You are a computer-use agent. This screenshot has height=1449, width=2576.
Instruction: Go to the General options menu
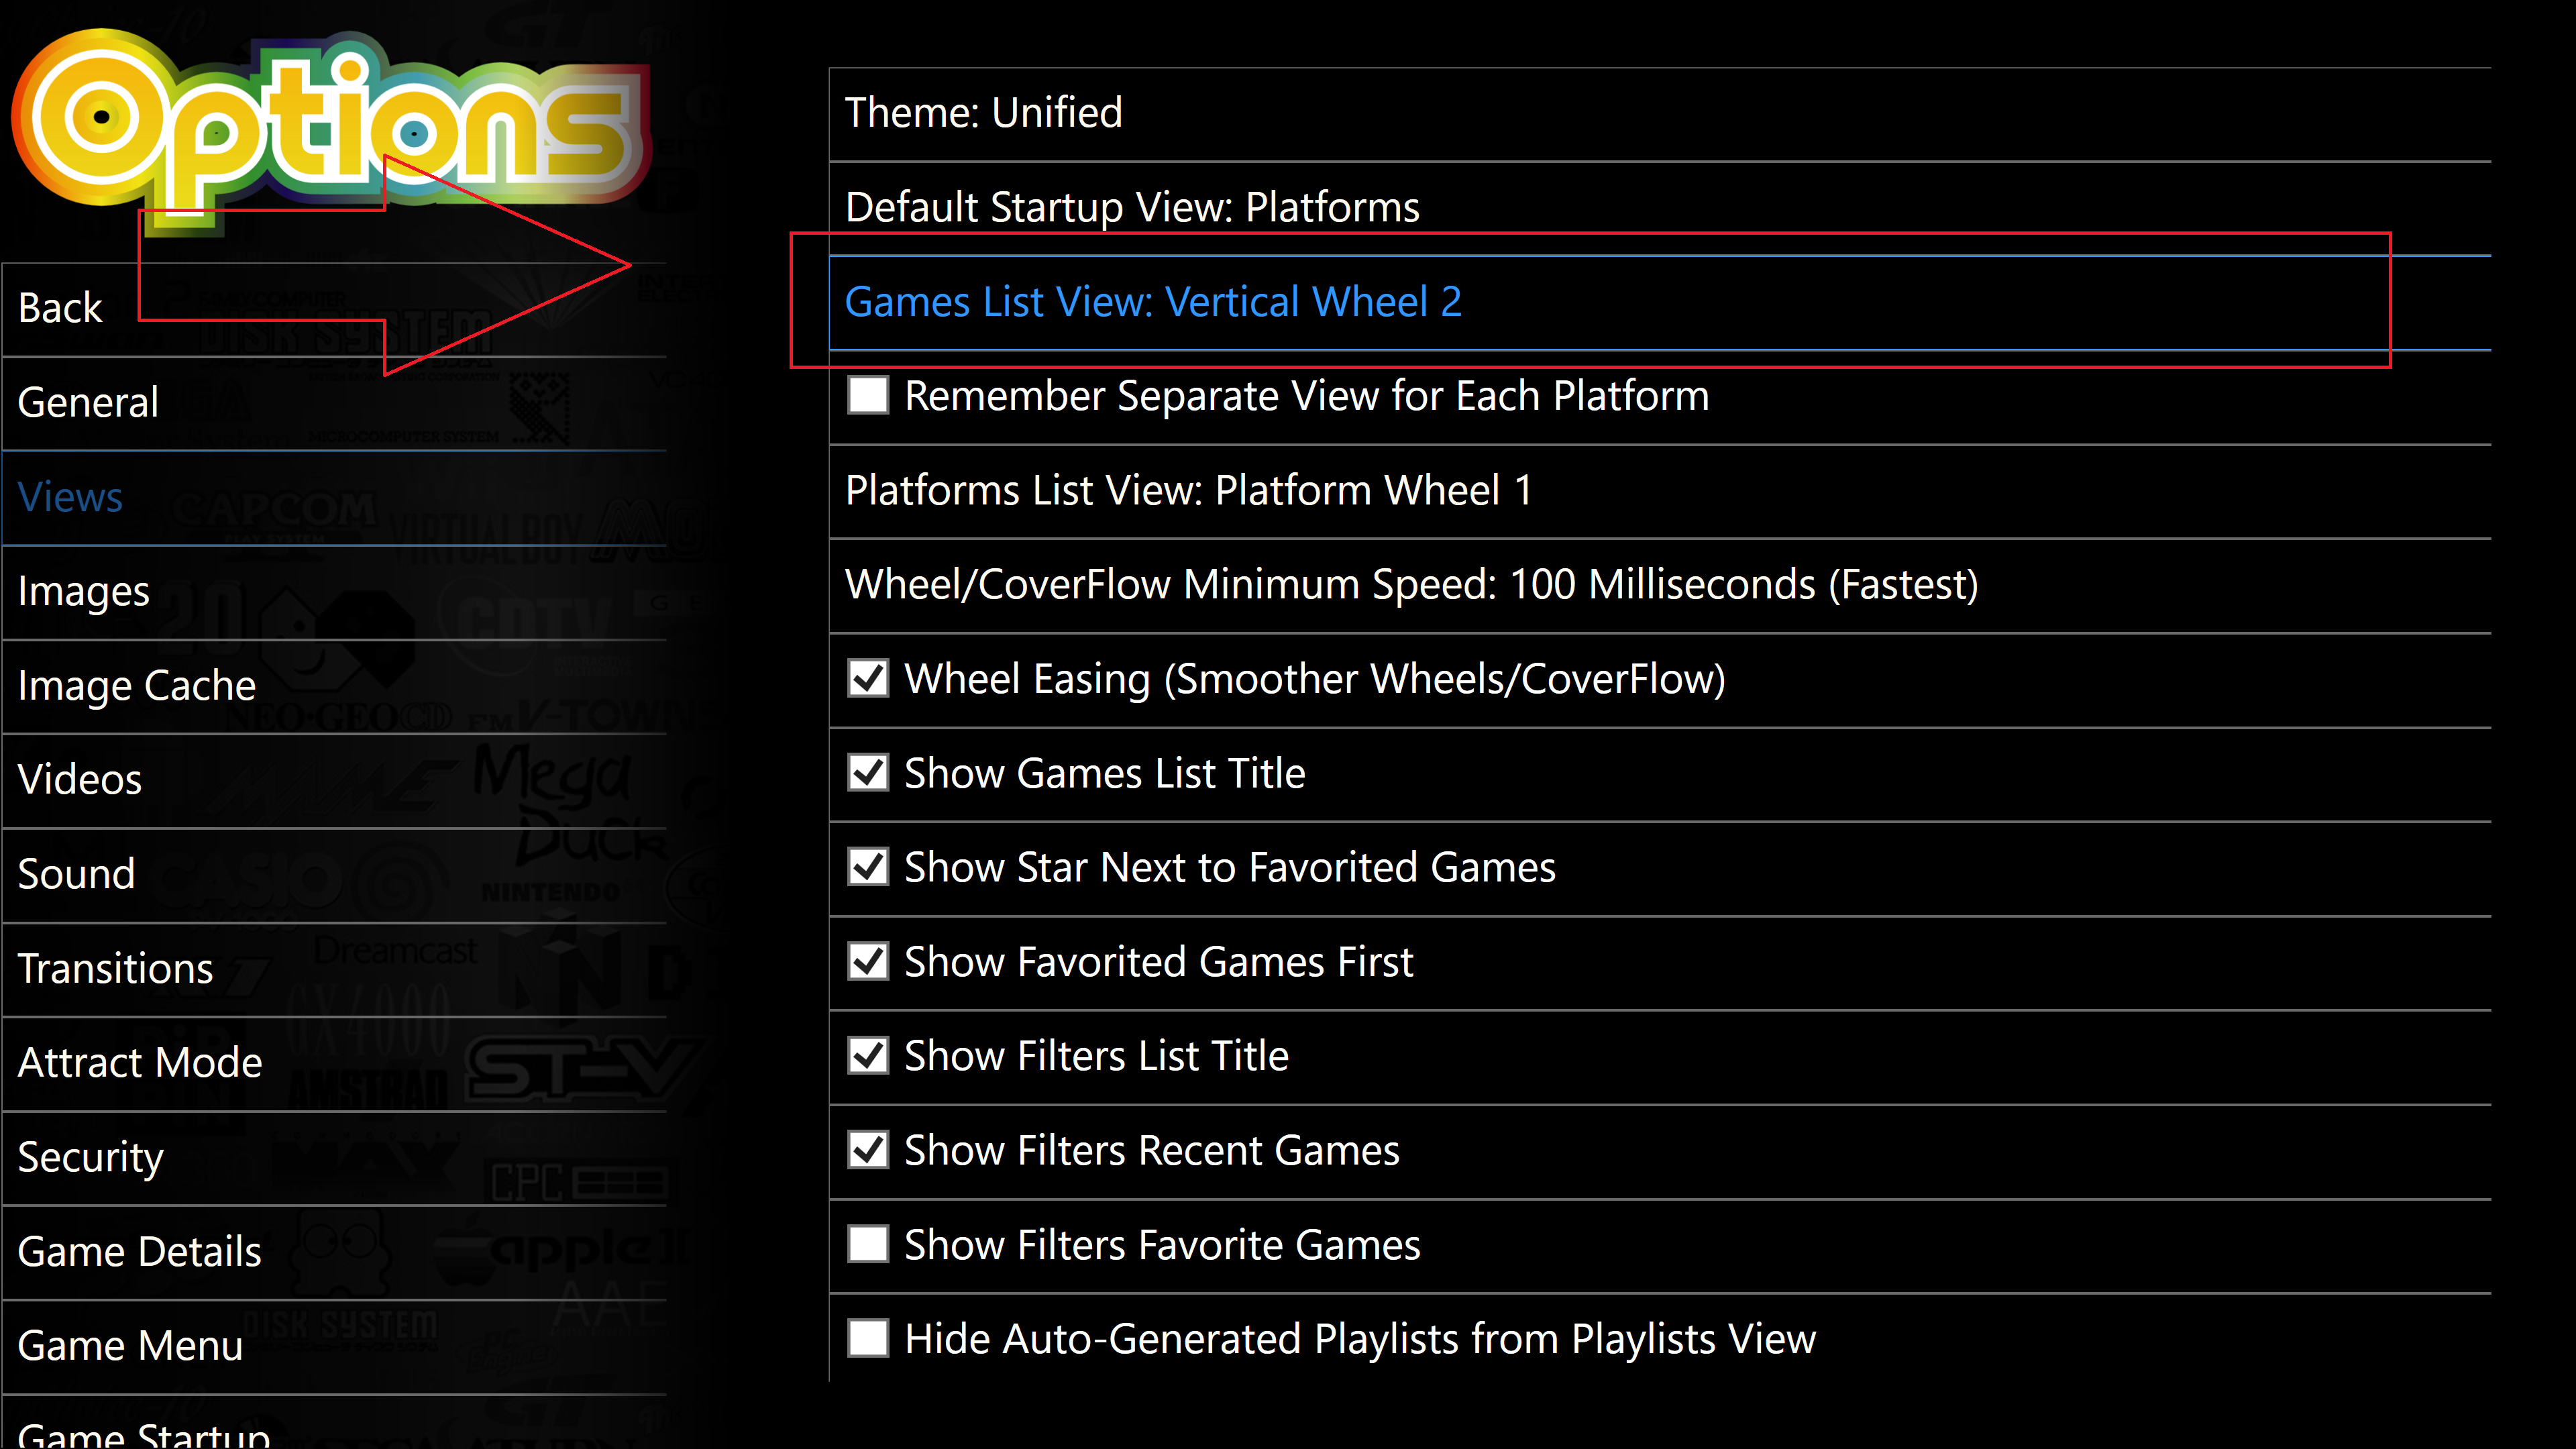point(334,403)
